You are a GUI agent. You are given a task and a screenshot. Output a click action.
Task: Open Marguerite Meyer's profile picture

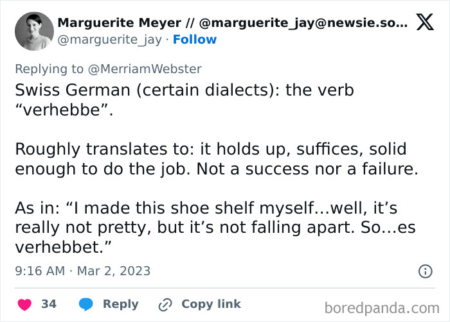click(x=33, y=31)
